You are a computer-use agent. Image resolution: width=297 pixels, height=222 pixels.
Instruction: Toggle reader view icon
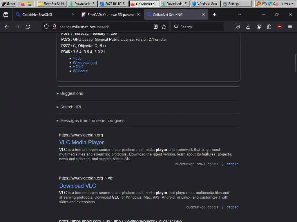(156, 27)
